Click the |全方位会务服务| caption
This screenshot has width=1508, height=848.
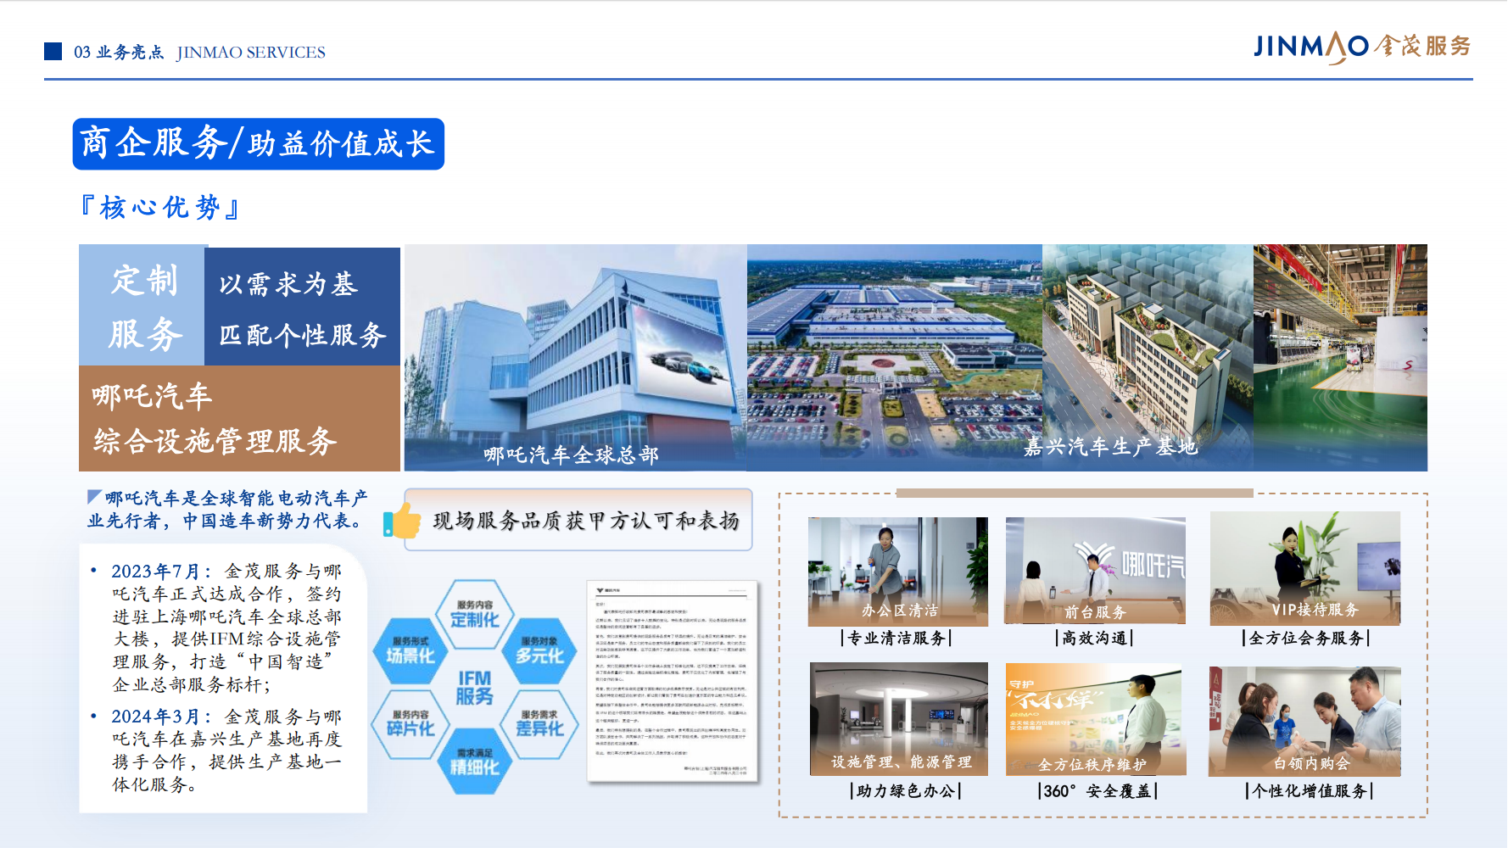[1306, 638]
